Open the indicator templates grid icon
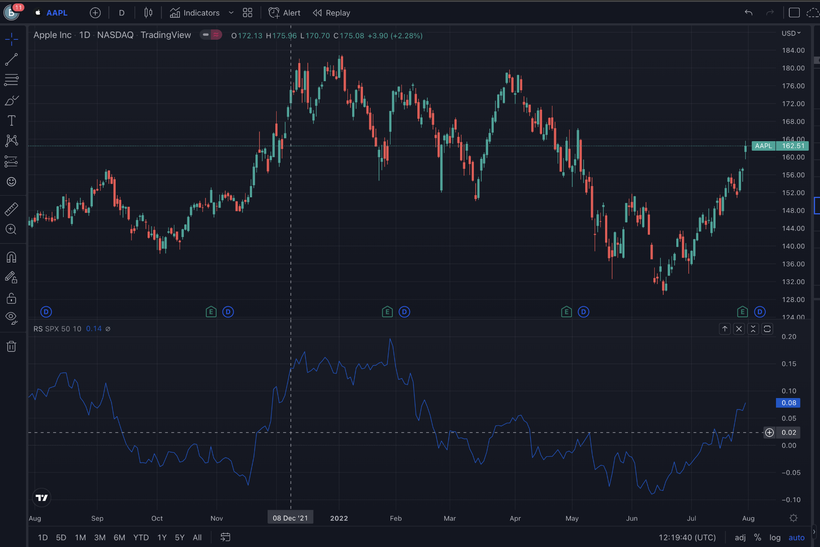Viewport: 820px width, 547px height. pos(247,13)
